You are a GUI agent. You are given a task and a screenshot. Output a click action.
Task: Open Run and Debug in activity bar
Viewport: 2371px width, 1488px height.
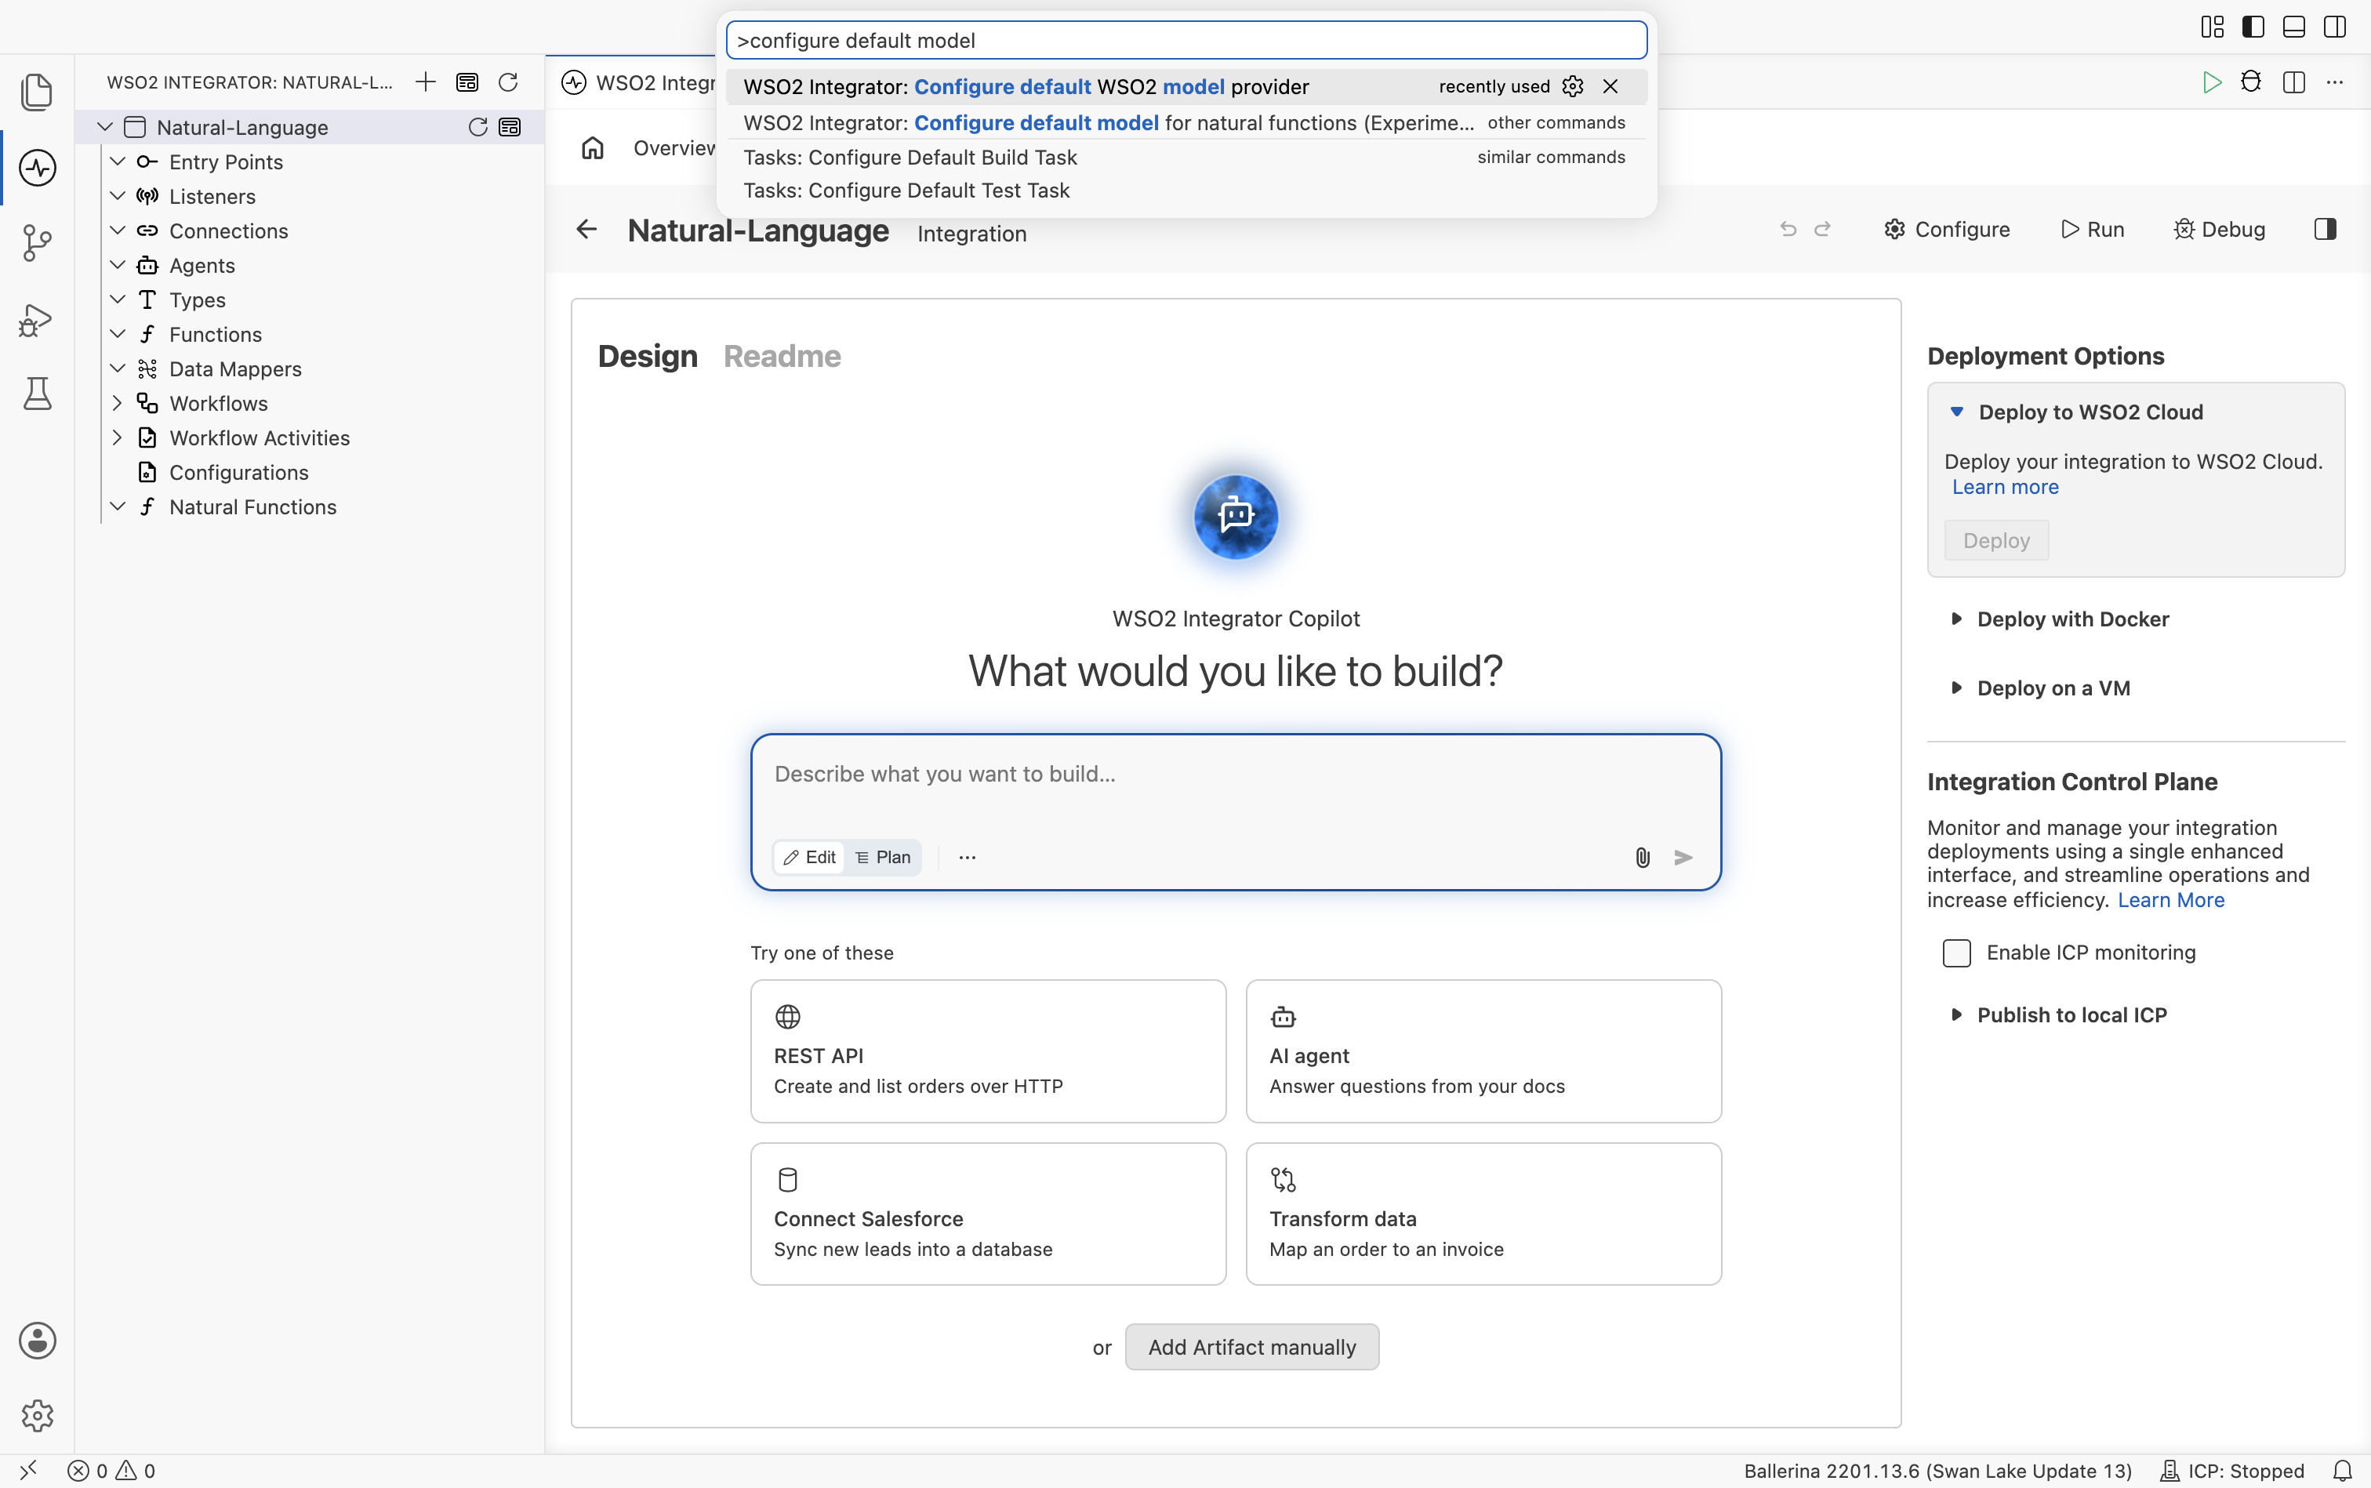point(38,319)
